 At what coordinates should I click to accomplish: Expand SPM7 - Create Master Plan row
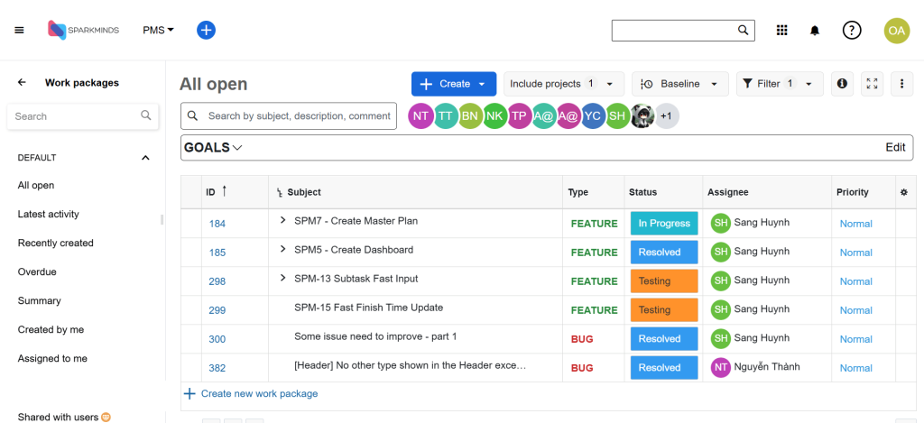[282, 221]
